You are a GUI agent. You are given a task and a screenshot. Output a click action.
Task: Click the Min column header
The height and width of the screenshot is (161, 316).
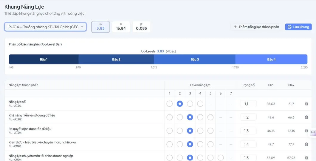point(271,85)
